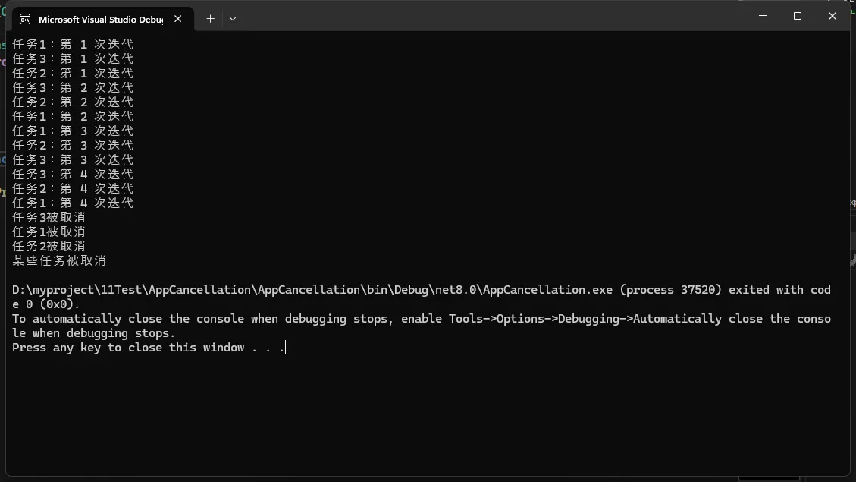Maximize the terminal window
Screen dimensions: 856x482
(797, 16)
